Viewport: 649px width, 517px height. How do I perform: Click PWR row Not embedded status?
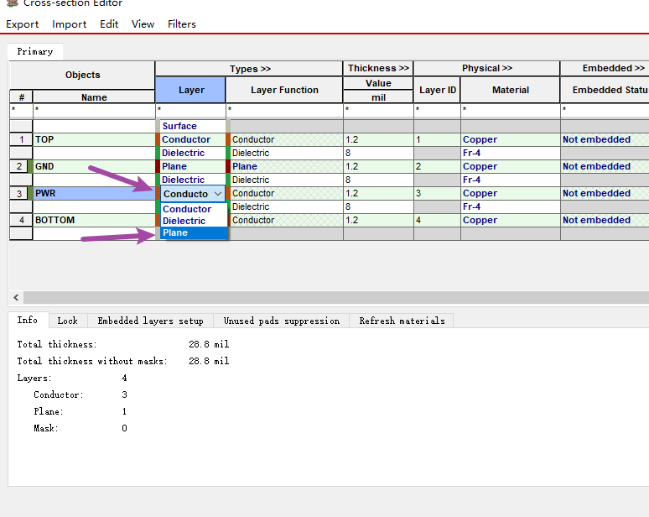coord(605,194)
